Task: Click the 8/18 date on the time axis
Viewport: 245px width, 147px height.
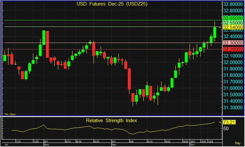Action: coord(77,141)
